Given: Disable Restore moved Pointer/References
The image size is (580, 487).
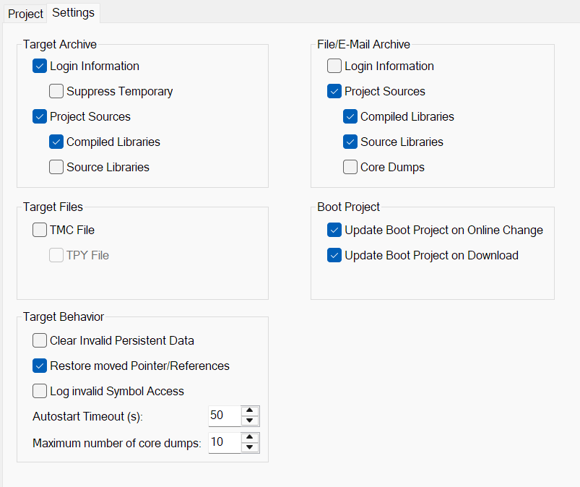Looking at the screenshot, I should pyautogui.click(x=40, y=366).
